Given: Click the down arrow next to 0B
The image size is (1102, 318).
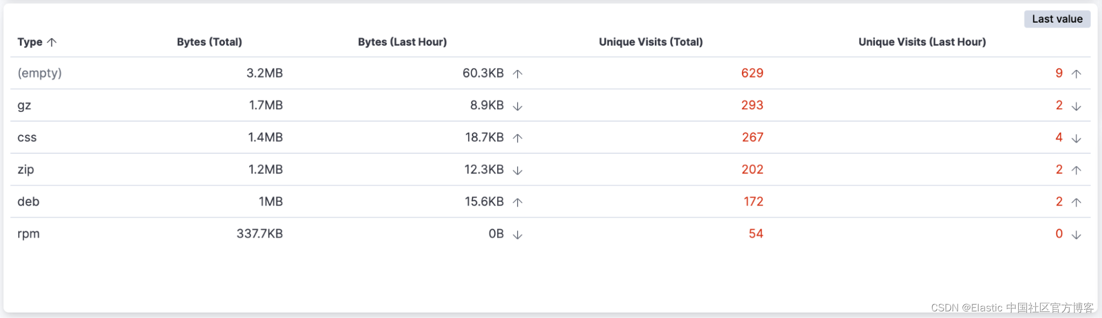Looking at the screenshot, I should pyautogui.click(x=517, y=234).
